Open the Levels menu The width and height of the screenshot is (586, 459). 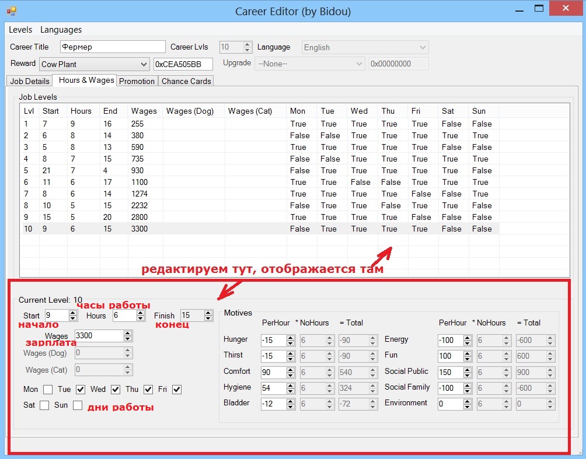point(20,30)
